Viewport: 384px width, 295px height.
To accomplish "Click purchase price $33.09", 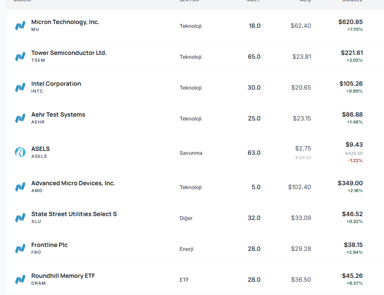I will point(301,218).
